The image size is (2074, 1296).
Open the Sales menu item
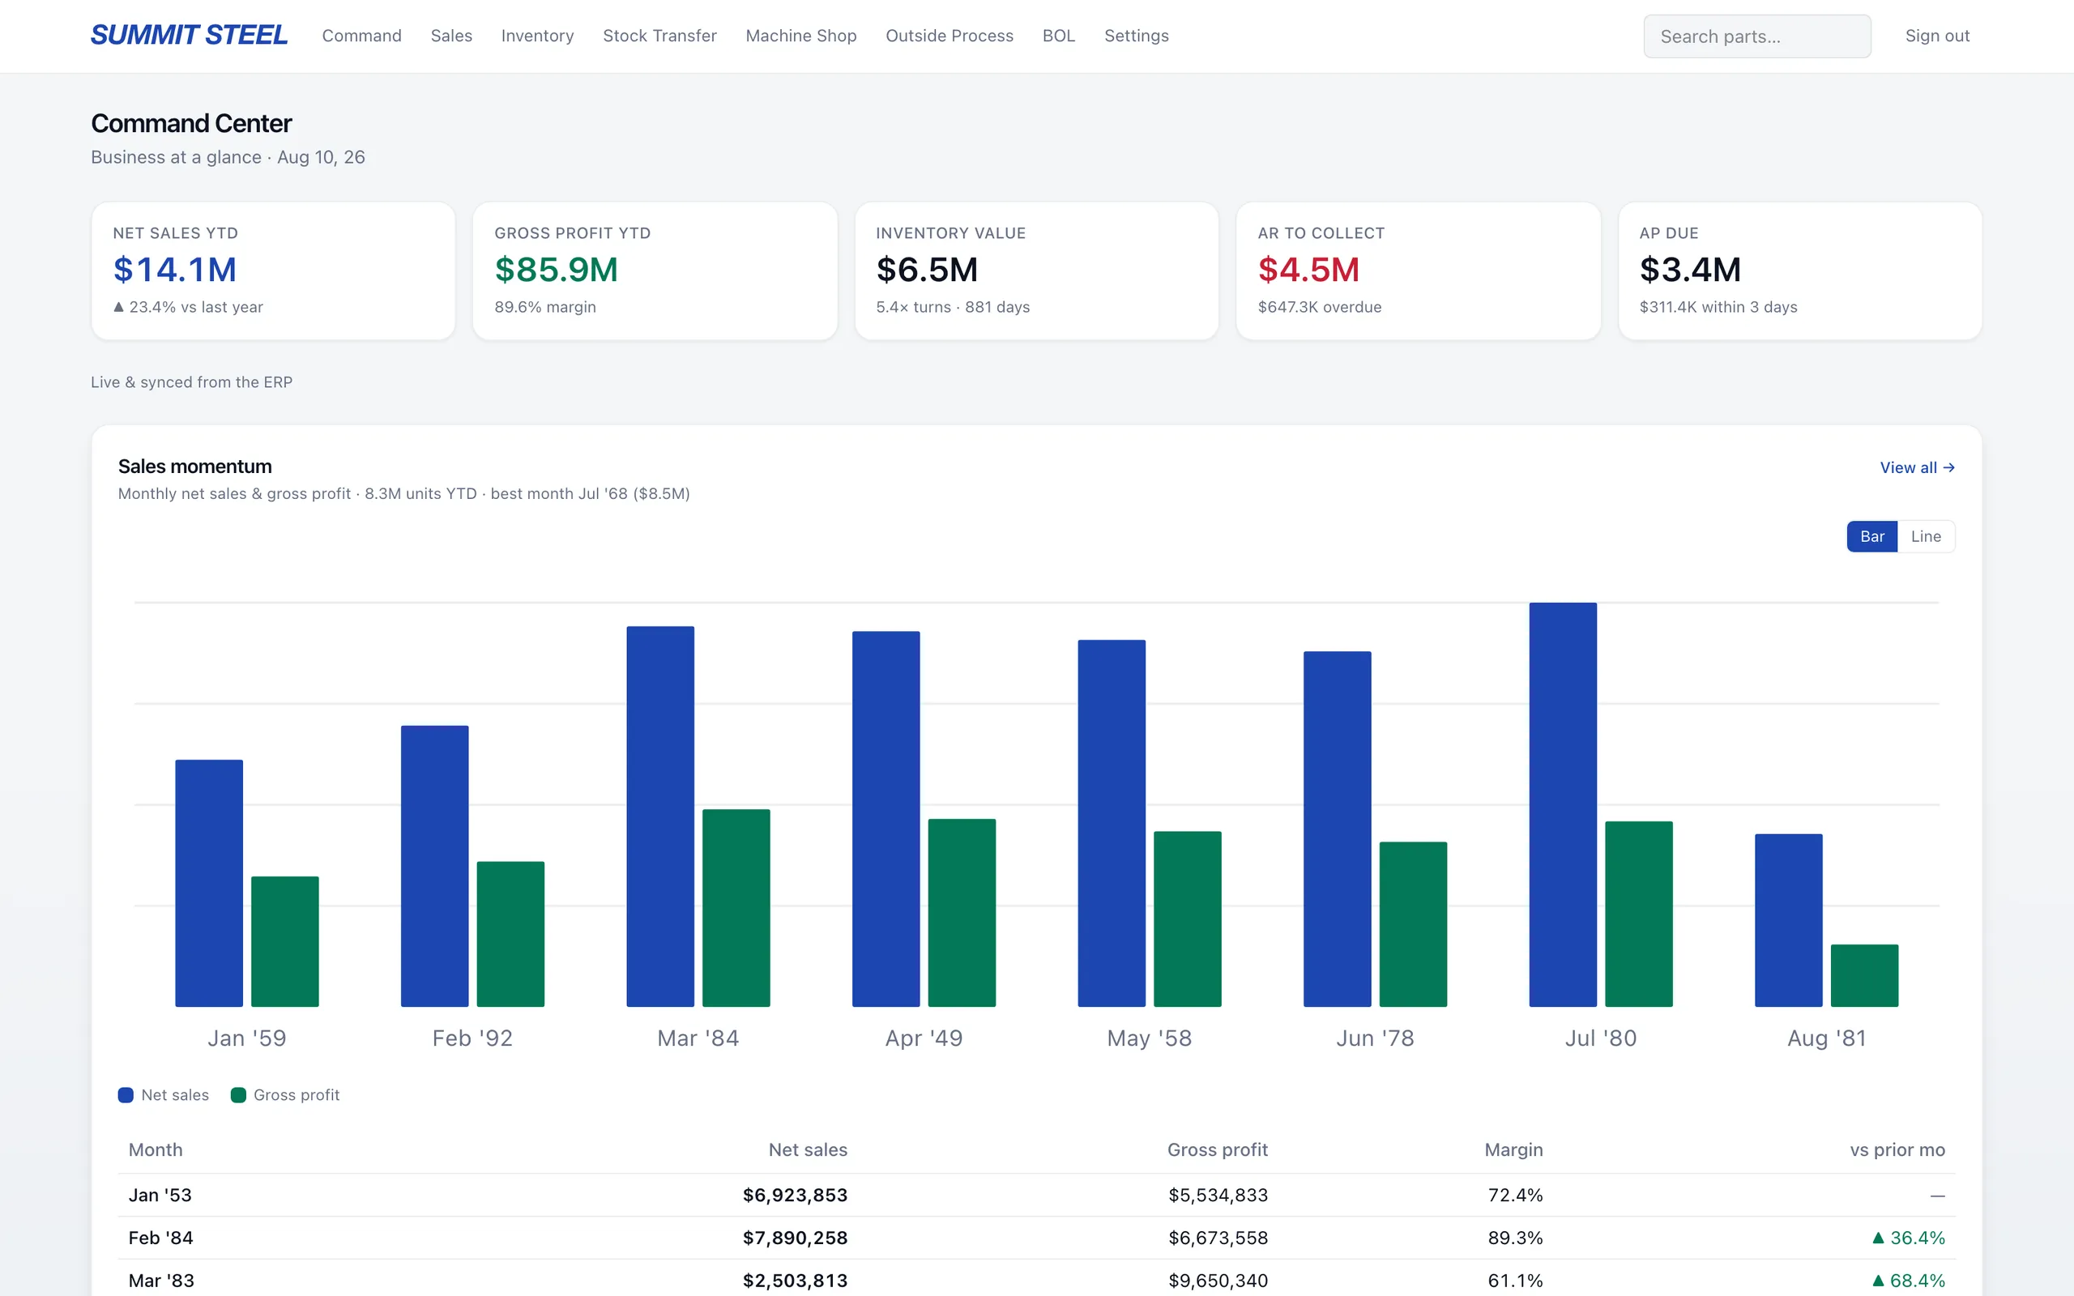tap(450, 36)
